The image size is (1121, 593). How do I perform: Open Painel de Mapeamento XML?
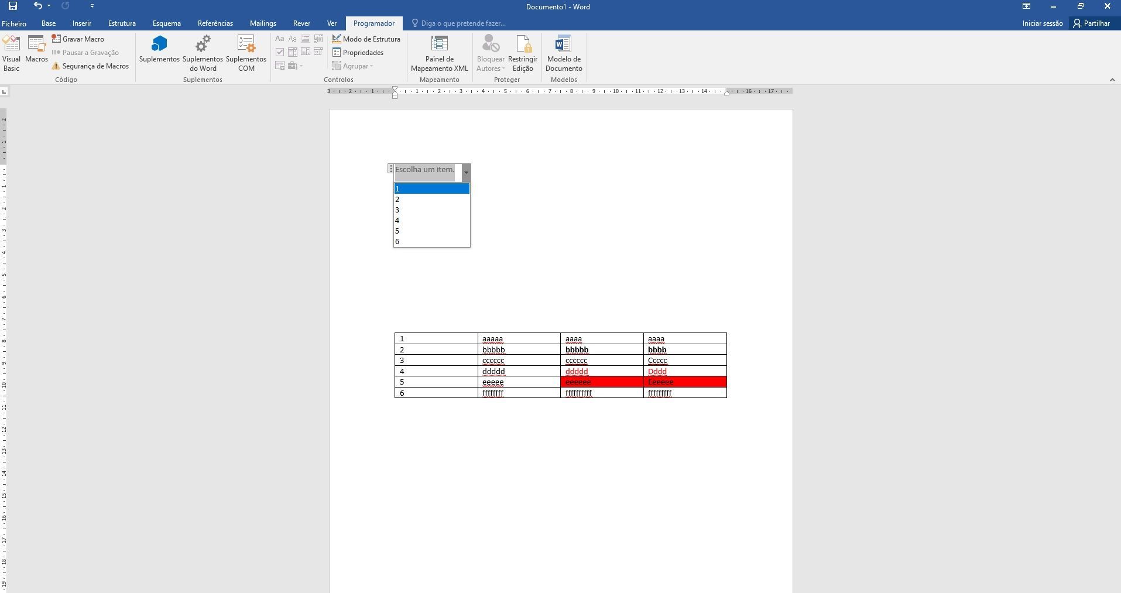[440, 53]
